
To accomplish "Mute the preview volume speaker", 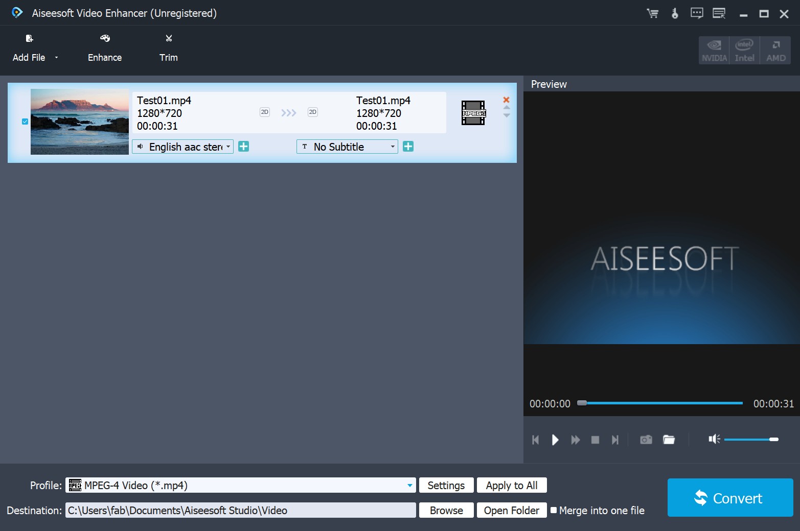I will (714, 439).
